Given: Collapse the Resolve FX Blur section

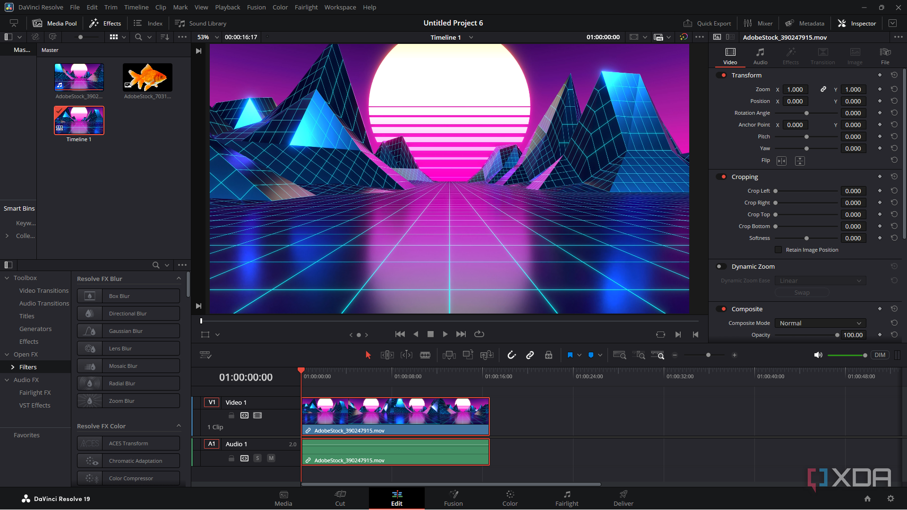Looking at the screenshot, I should point(179,279).
